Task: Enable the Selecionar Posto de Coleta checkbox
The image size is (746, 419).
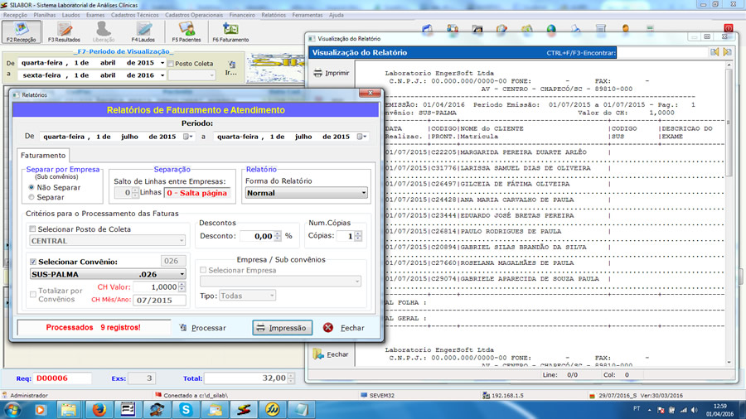Action: [x=33, y=229]
